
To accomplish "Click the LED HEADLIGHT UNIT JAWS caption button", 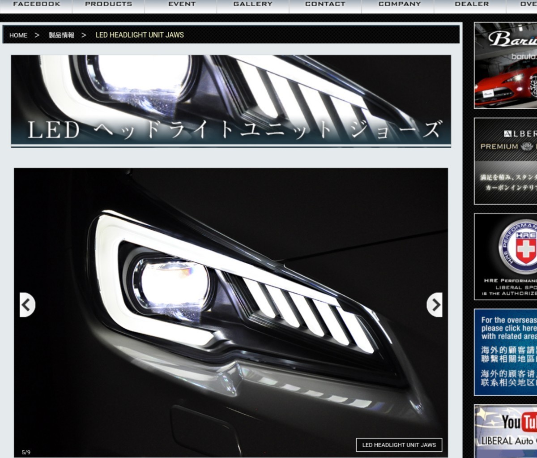I will (x=399, y=445).
